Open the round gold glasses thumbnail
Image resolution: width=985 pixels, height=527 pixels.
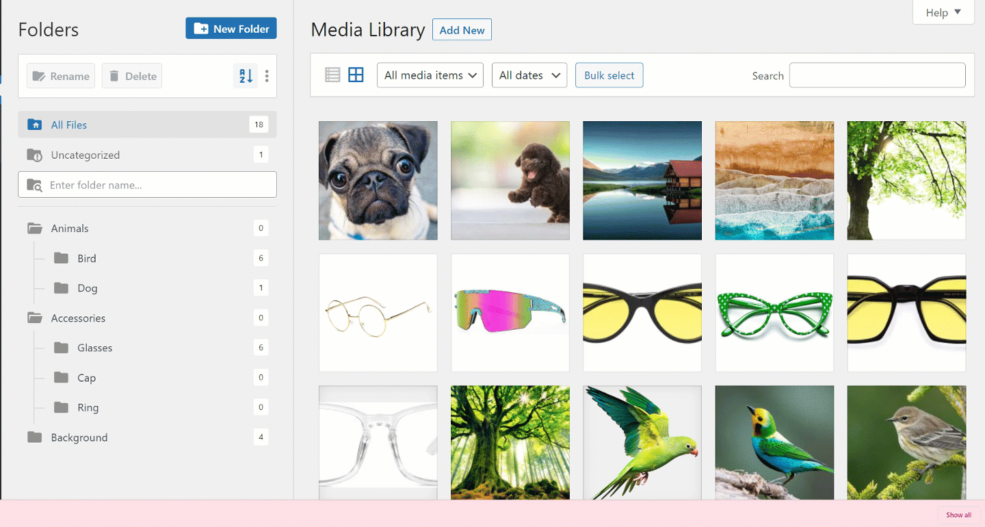point(378,313)
